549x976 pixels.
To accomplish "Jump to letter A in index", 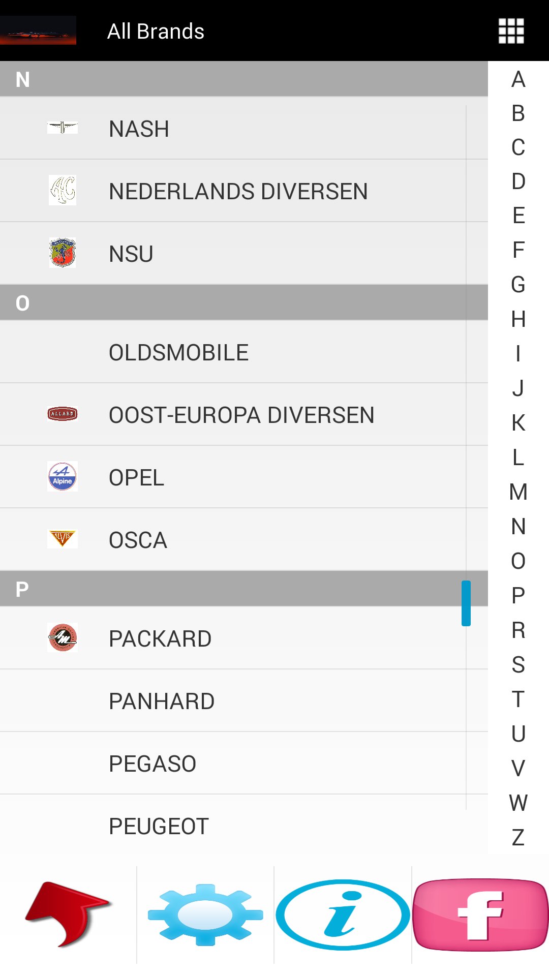I will coord(518,79).
